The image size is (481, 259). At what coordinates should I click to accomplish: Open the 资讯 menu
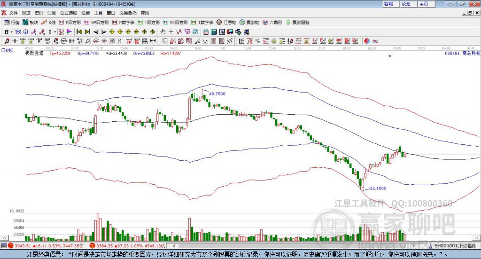(x=39, y=13)
